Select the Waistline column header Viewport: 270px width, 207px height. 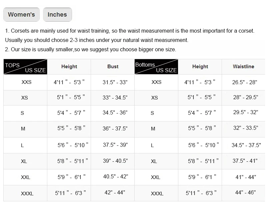click(243, 67)
